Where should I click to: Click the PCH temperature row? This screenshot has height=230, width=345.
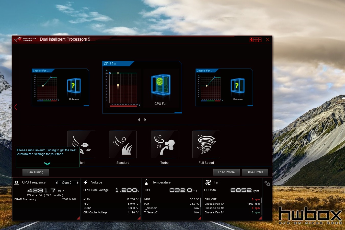click(171, 204)
